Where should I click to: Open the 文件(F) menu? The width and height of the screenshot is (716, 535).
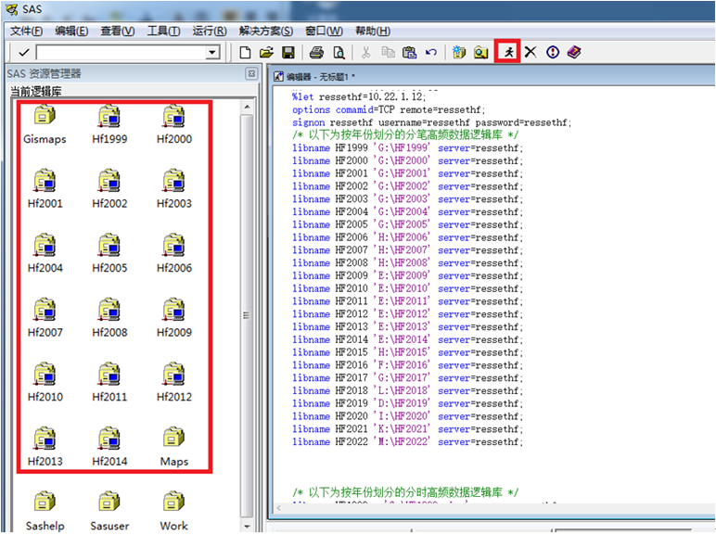(x=27, y=31)
